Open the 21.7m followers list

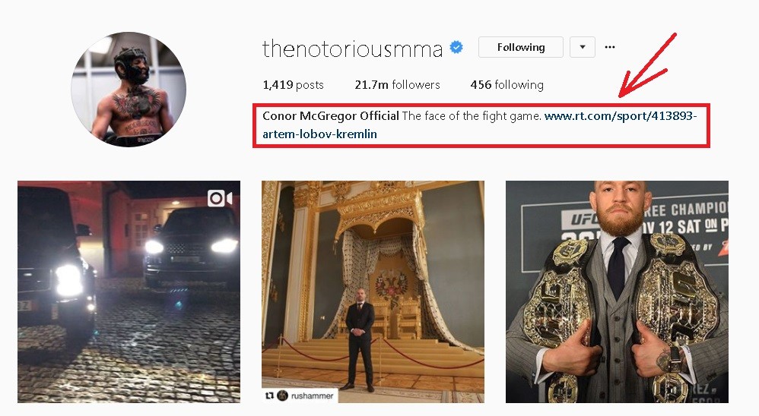(x=397, y=85)
